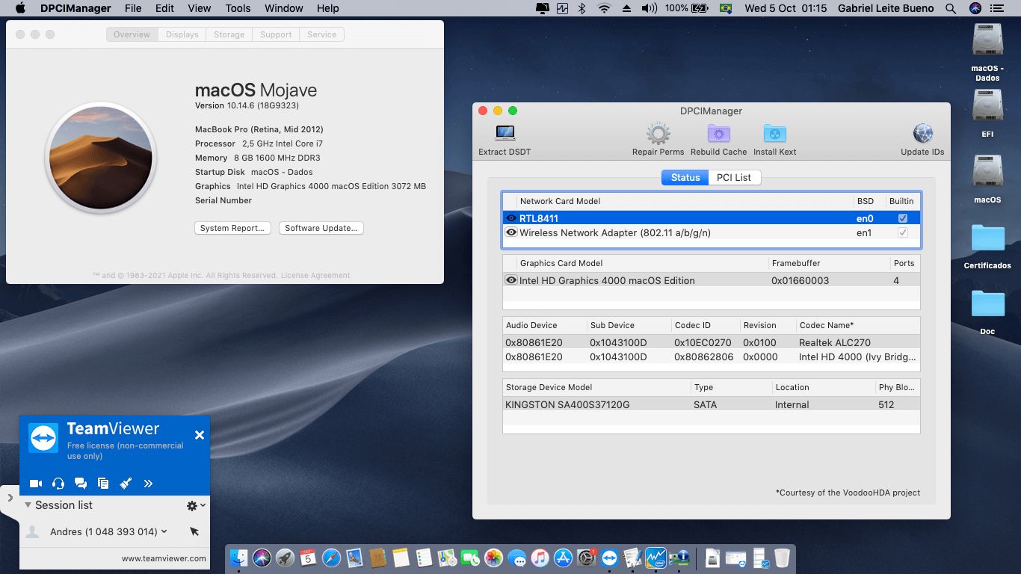This screenshot has height=574, width=1021.
Task: Collapse the TeamViewer side panel arrow
Action: tap(10, 497)
